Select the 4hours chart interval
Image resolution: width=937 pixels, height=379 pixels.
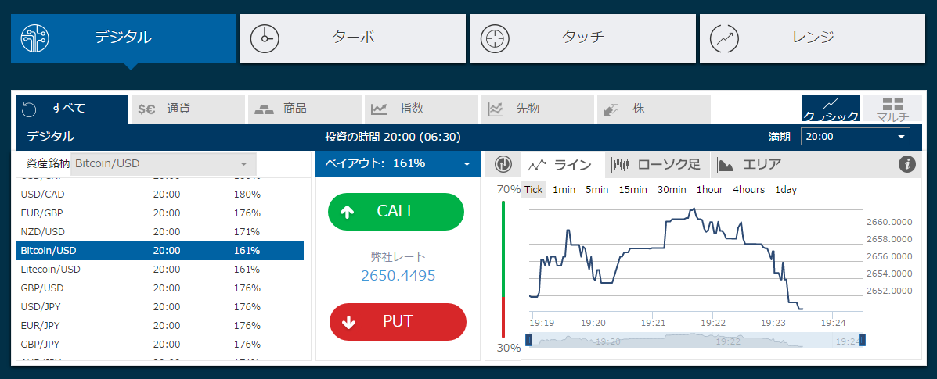point(749,190)
